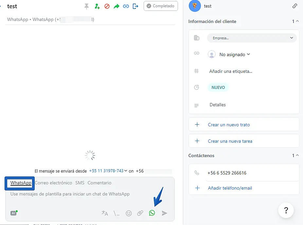Click the NUEVO status badge
This screenshot has width=303, height=225.
[x=218, y=87]
